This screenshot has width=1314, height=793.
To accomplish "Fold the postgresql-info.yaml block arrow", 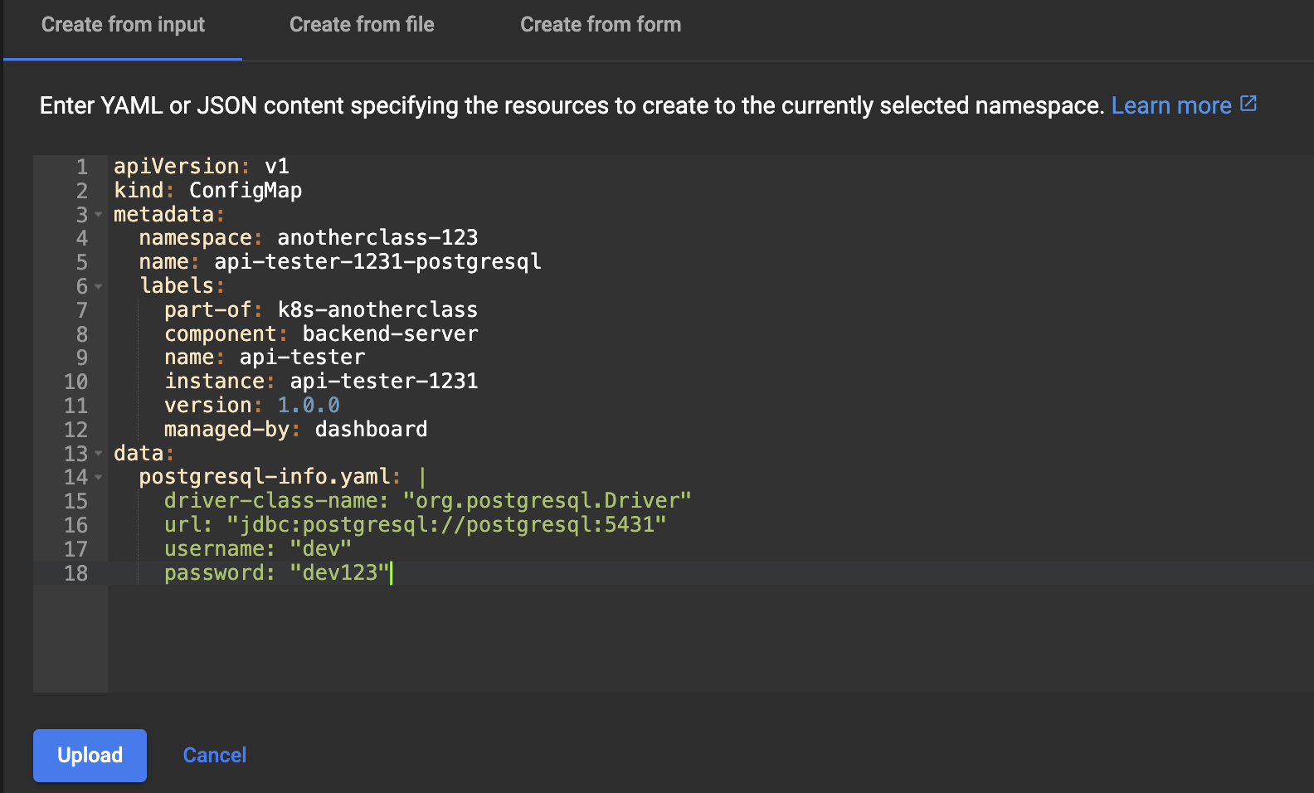I will (99, 478).
